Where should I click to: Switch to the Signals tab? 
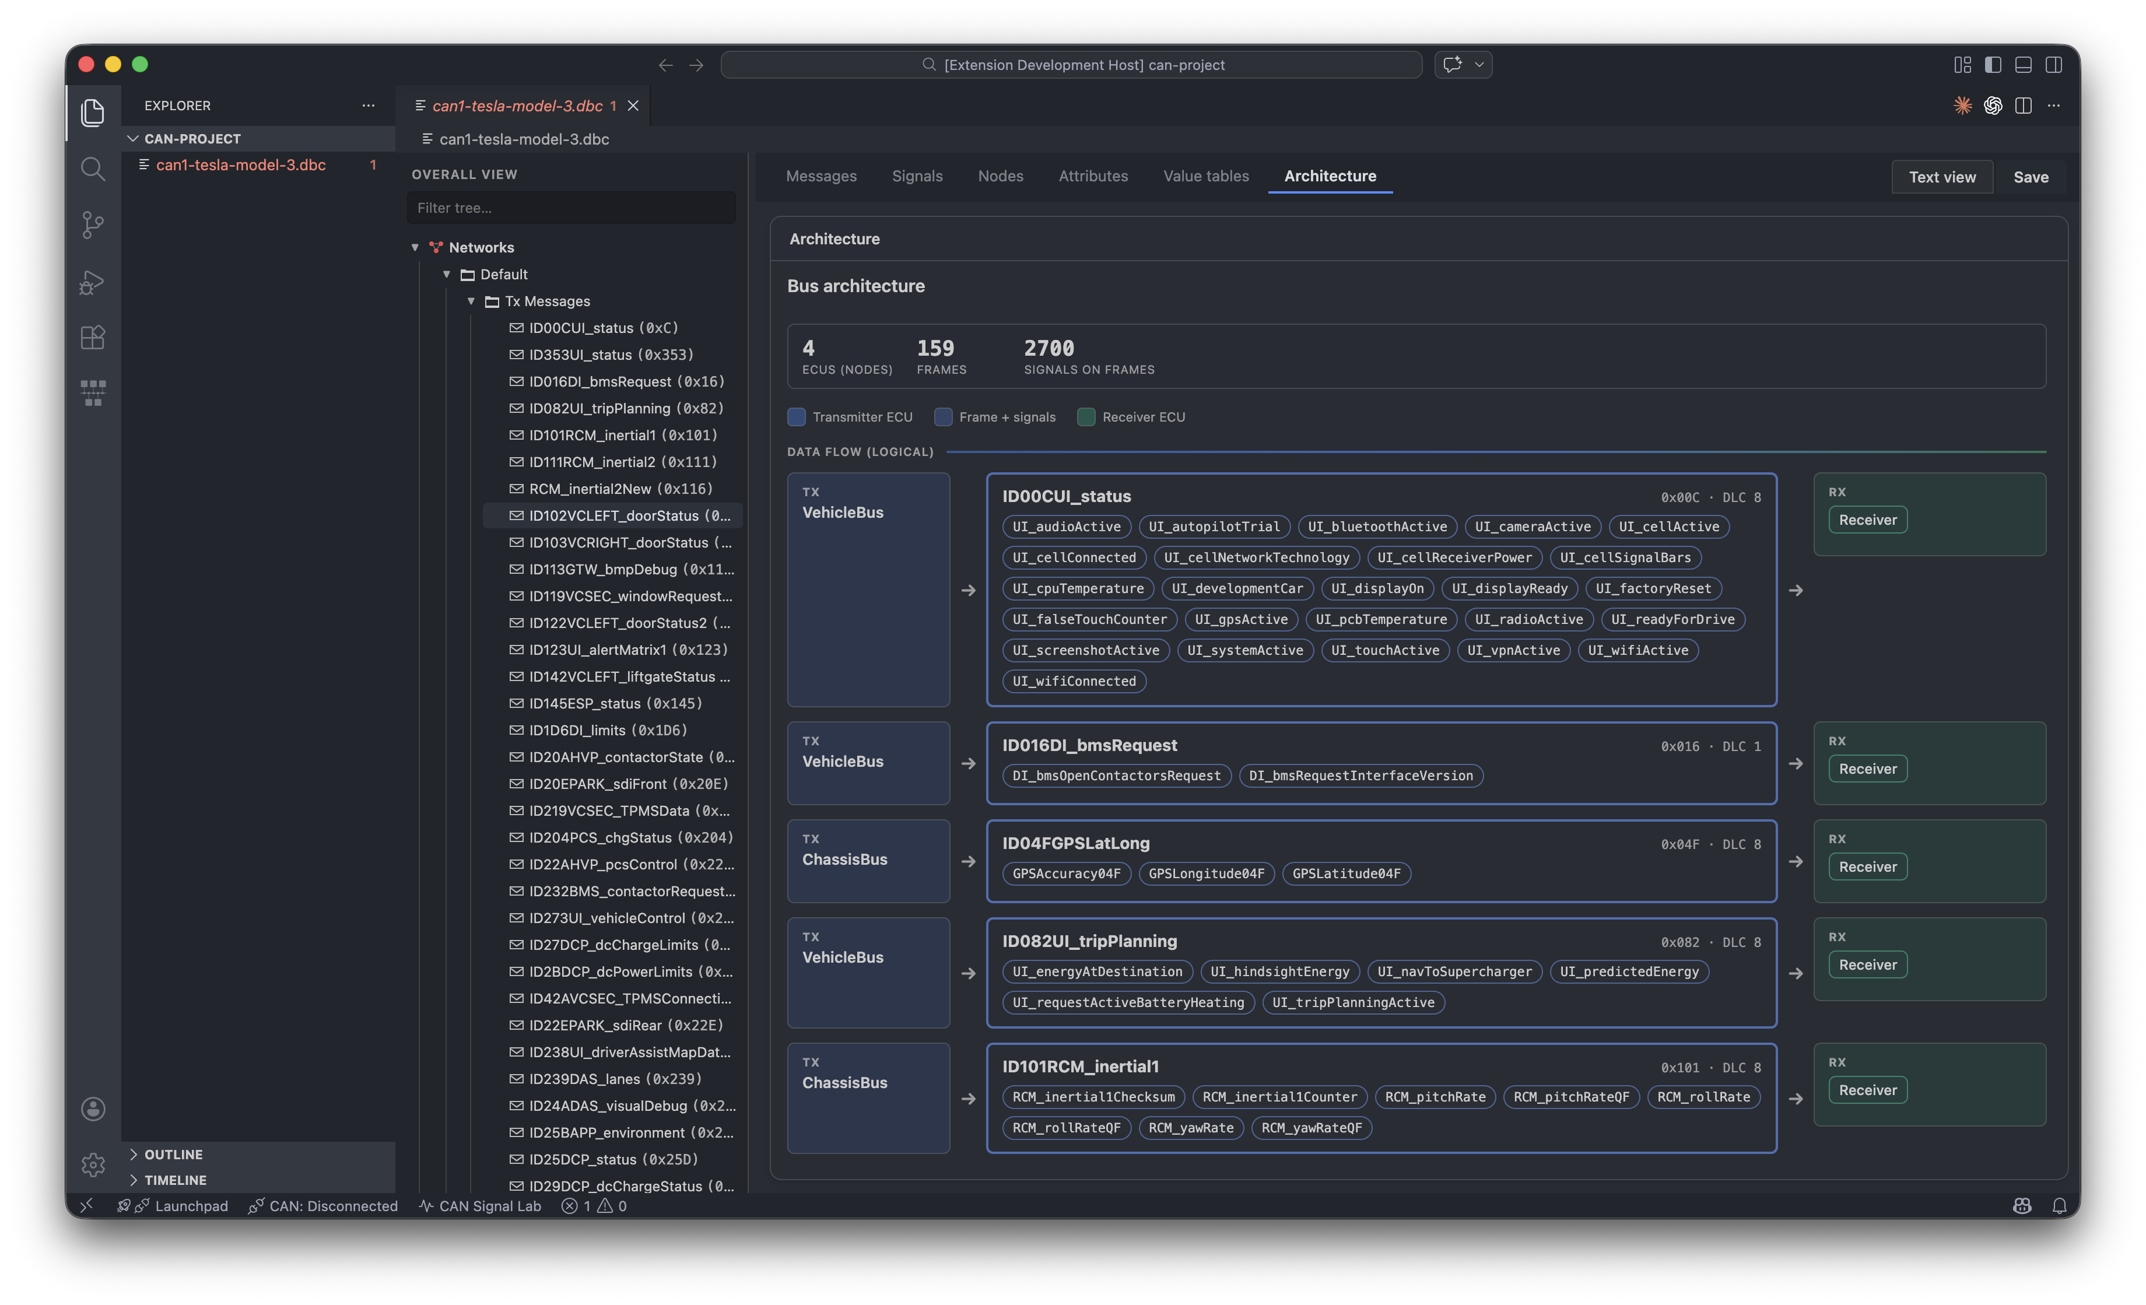pyautogui.click(x=917, y=176)
